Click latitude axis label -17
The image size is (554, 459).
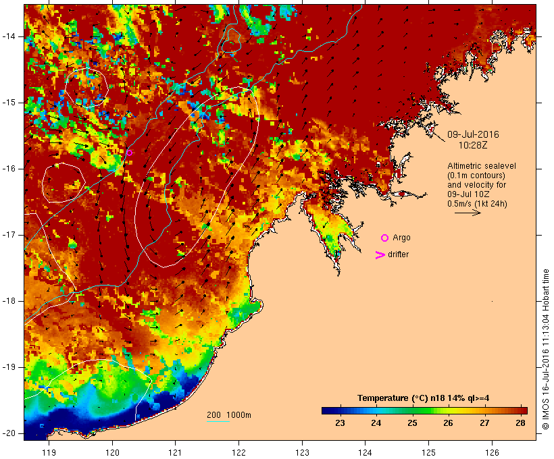coord(9,235)
